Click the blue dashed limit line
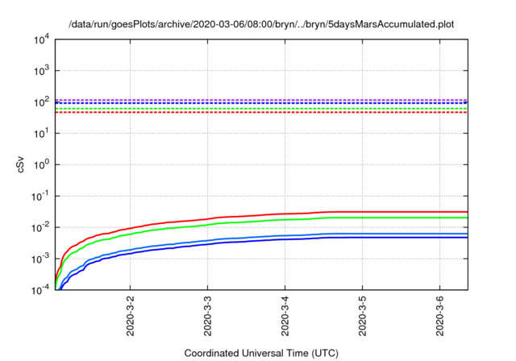 click(261, 103)
